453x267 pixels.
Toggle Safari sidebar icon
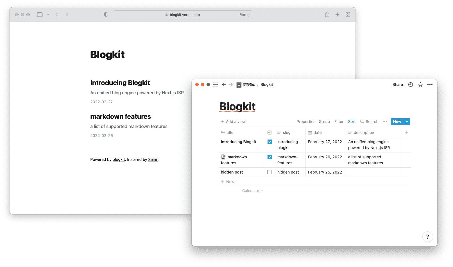[40, 15]
